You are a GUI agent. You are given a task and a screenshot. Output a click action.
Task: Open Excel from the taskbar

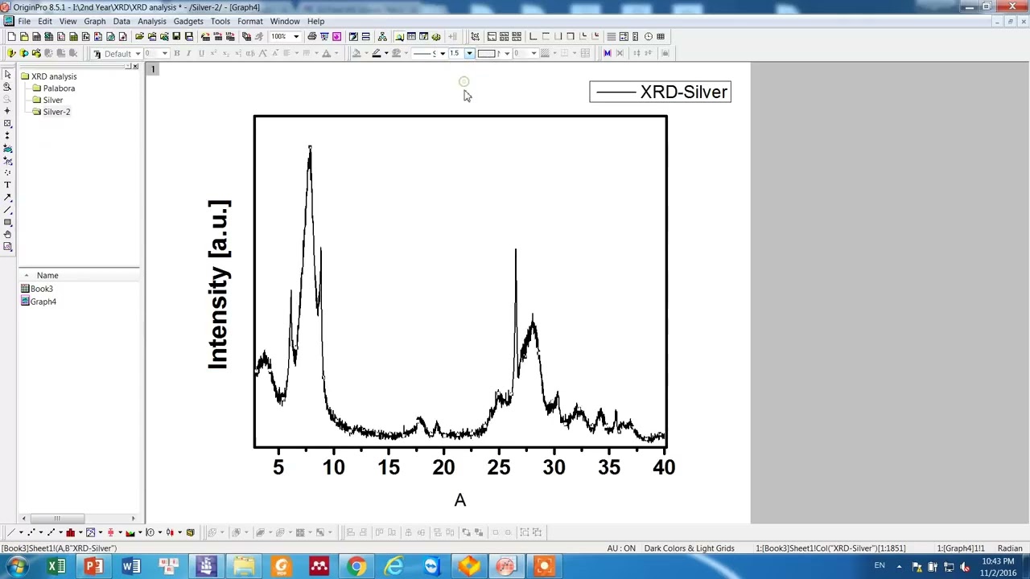tap(56, 567)
